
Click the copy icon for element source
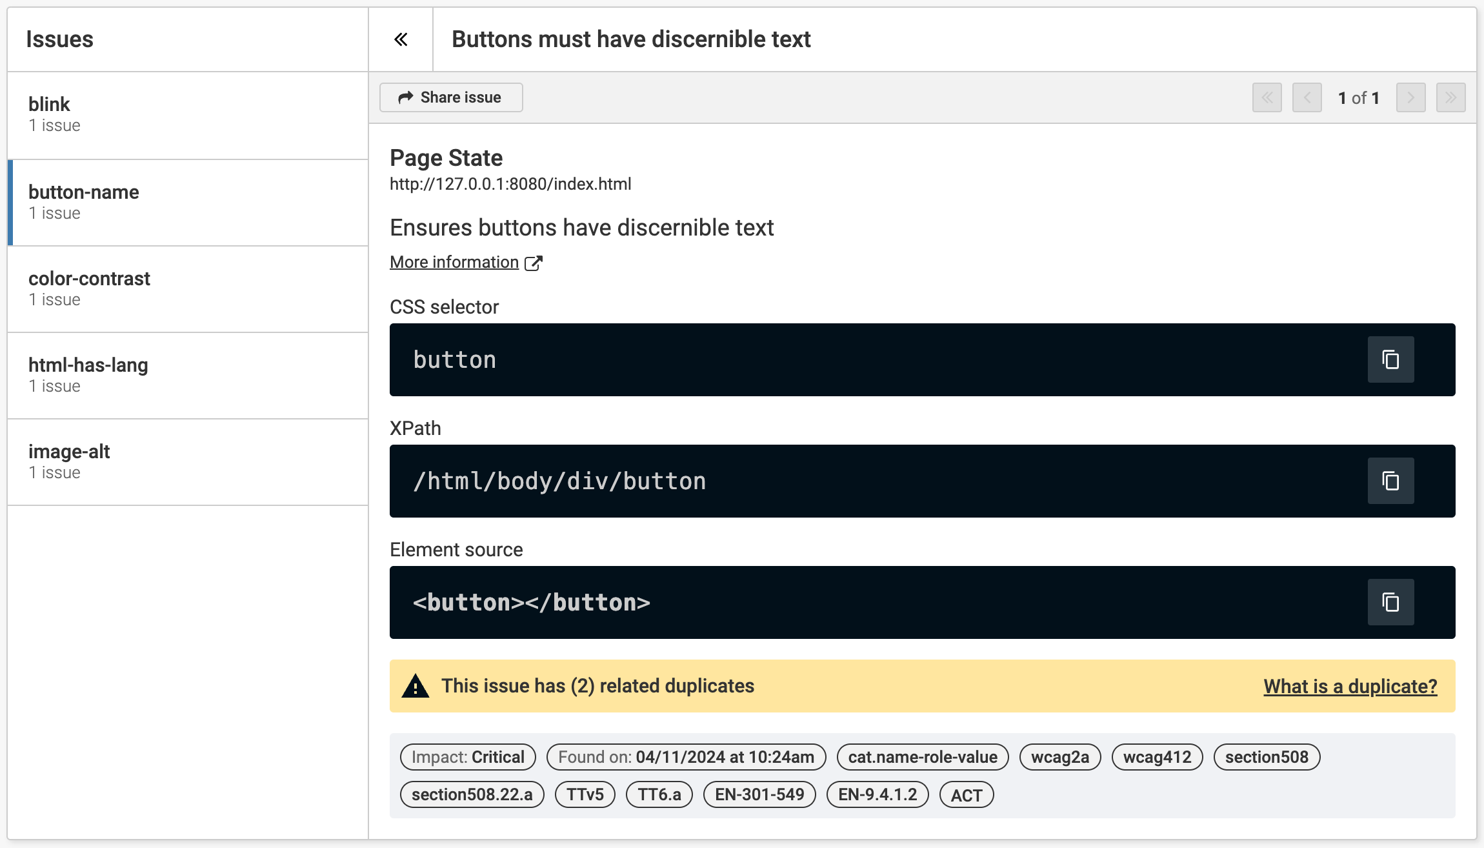coord(1390,602)
